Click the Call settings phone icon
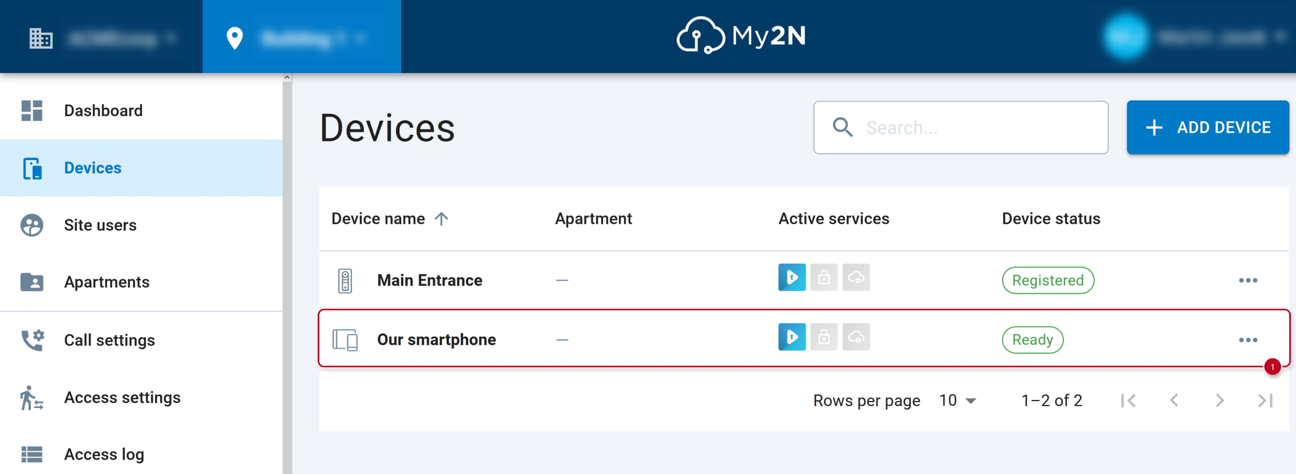 tap(33, 340)
